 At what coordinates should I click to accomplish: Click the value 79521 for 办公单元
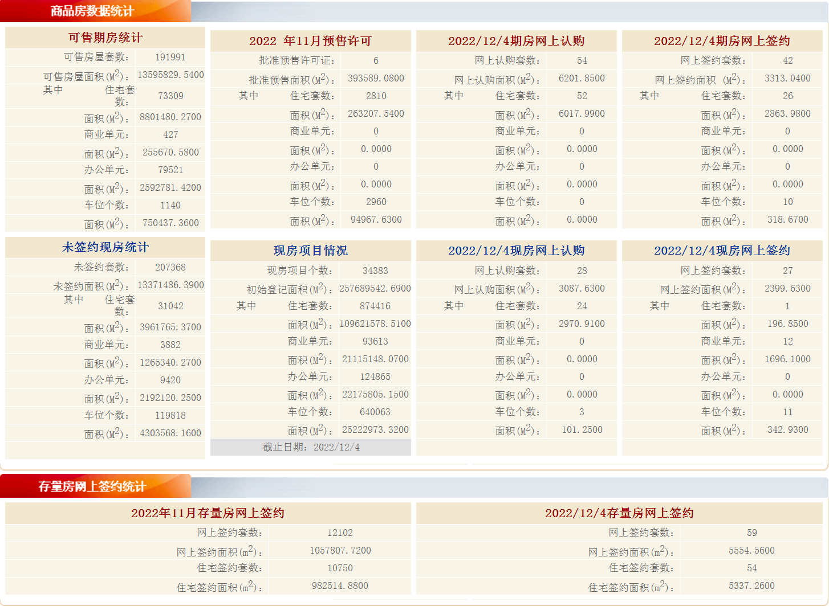pyautogui.click(x=170, y=170)
